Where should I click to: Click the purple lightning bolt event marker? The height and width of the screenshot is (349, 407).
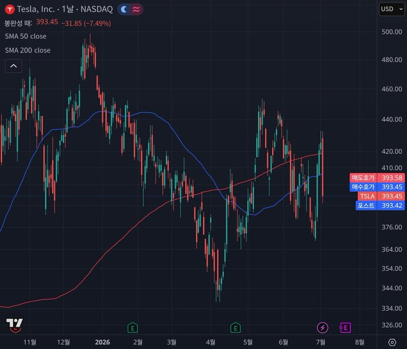coord(323,327)
